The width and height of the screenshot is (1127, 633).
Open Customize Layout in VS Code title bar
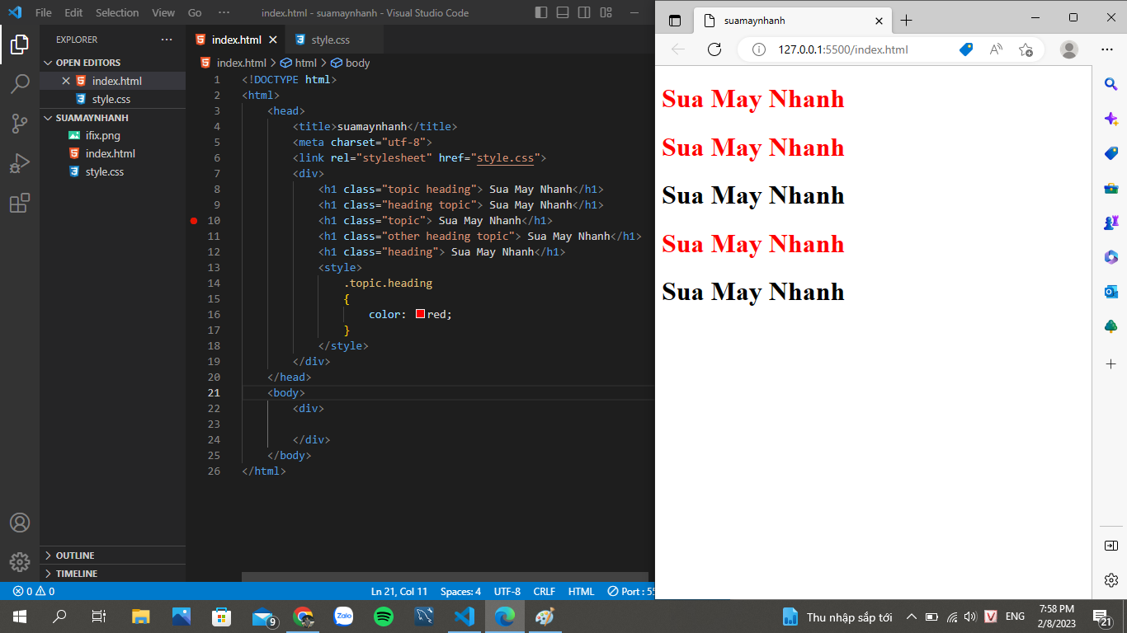click(606, 12)
